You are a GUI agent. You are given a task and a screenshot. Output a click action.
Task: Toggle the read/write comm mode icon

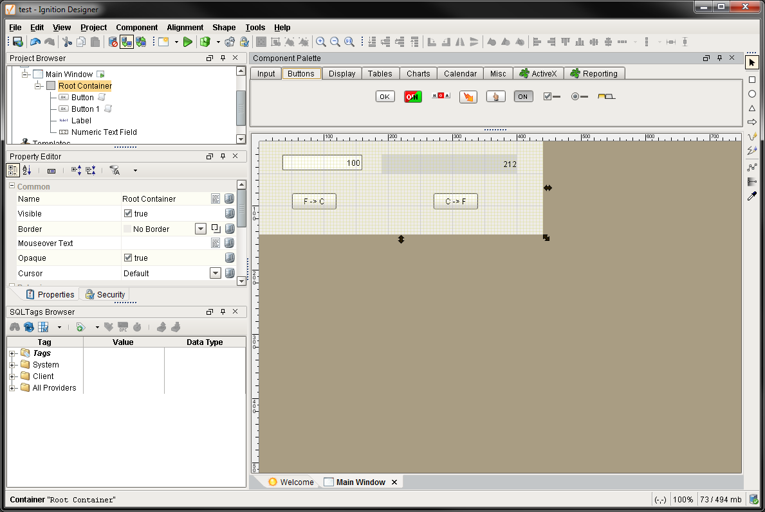pos(141,42)
